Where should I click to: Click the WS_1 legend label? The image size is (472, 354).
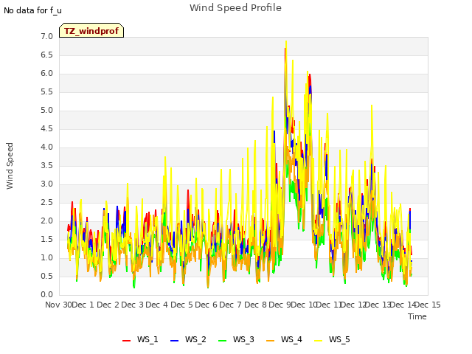147,339
